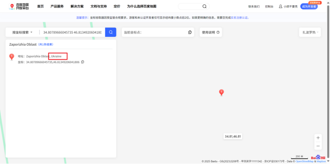Click the numbered red pin in results
Viewport: 330px width, 164px height.
pyautogui.click(x=12, y=57)
